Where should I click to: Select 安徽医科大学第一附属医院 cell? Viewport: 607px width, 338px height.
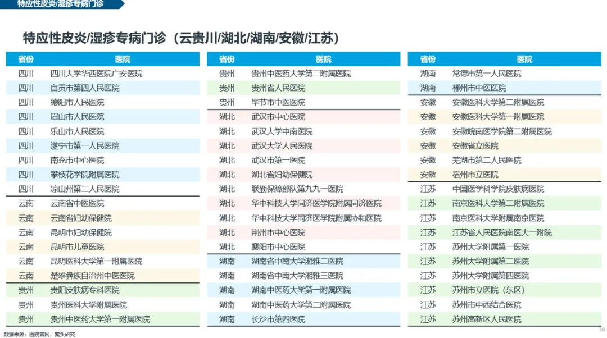tap(498, 117)
